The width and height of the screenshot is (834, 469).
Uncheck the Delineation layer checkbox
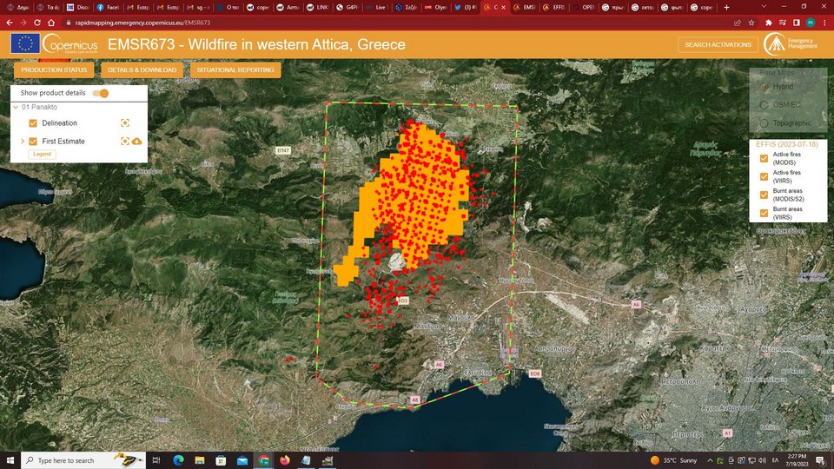click(33, 123)
